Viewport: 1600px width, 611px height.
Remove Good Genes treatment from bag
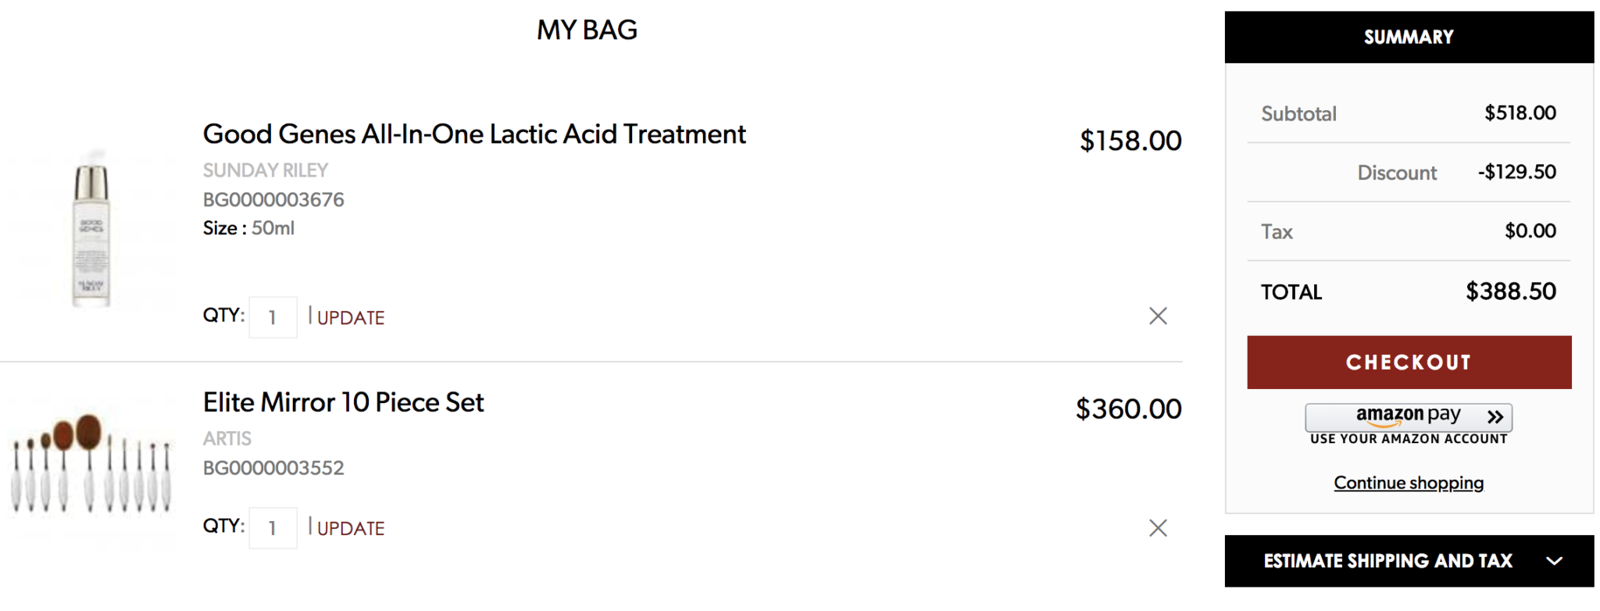pos(1158,316)
